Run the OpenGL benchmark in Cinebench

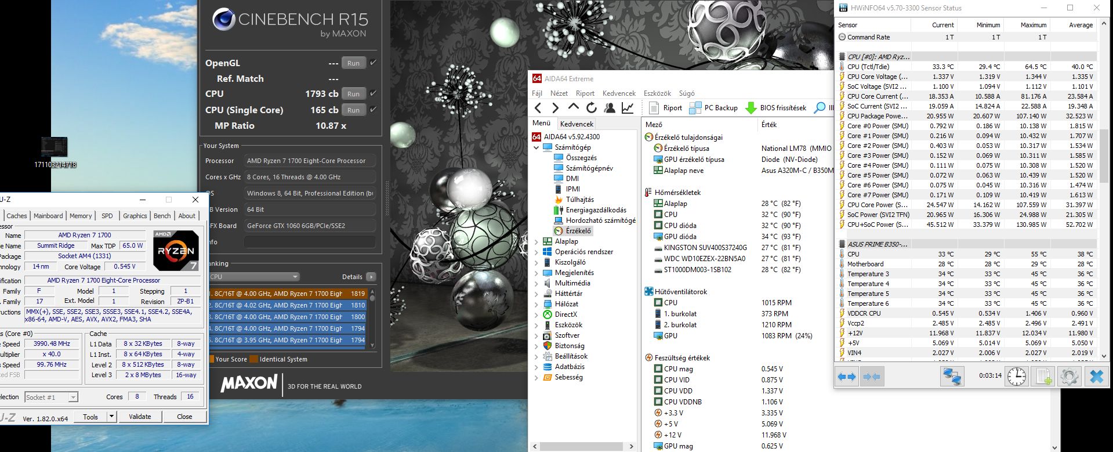pos(354,63)
